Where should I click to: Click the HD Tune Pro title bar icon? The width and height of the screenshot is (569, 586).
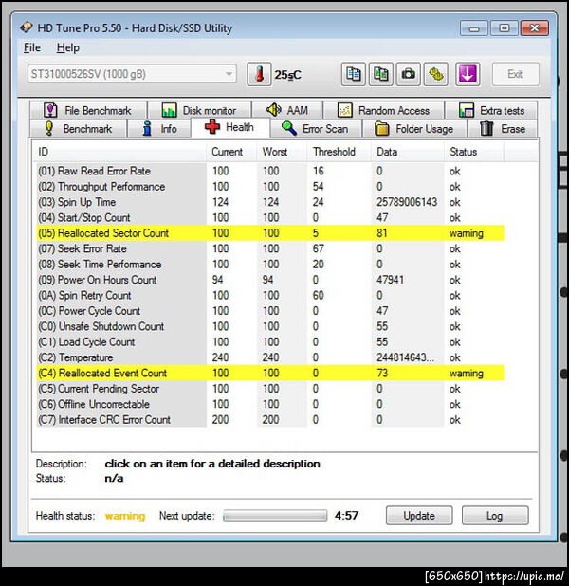pyautogui.click(x=27, y=27)
